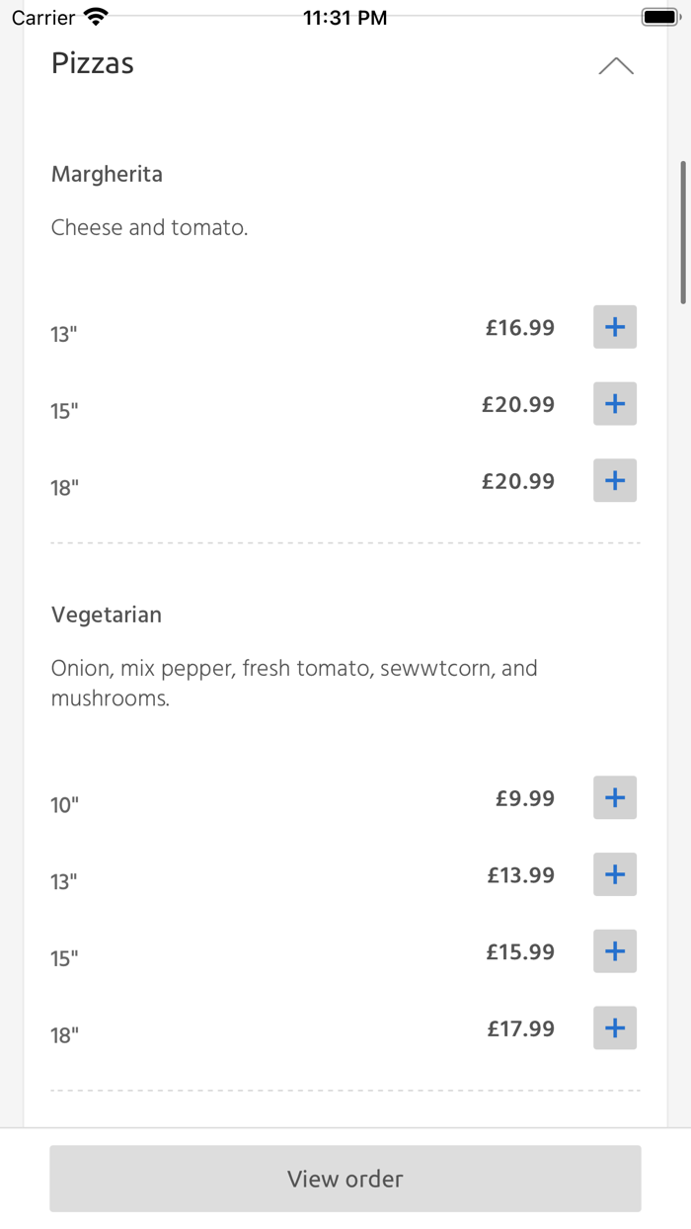
Task: Click the £16.99 price label
Action: [519, 327]
